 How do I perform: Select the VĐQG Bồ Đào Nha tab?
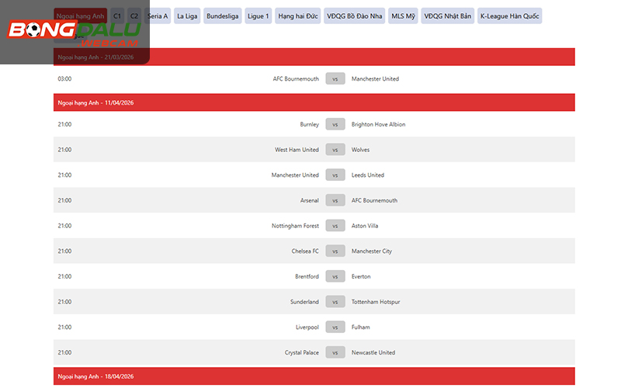point(355,16)
